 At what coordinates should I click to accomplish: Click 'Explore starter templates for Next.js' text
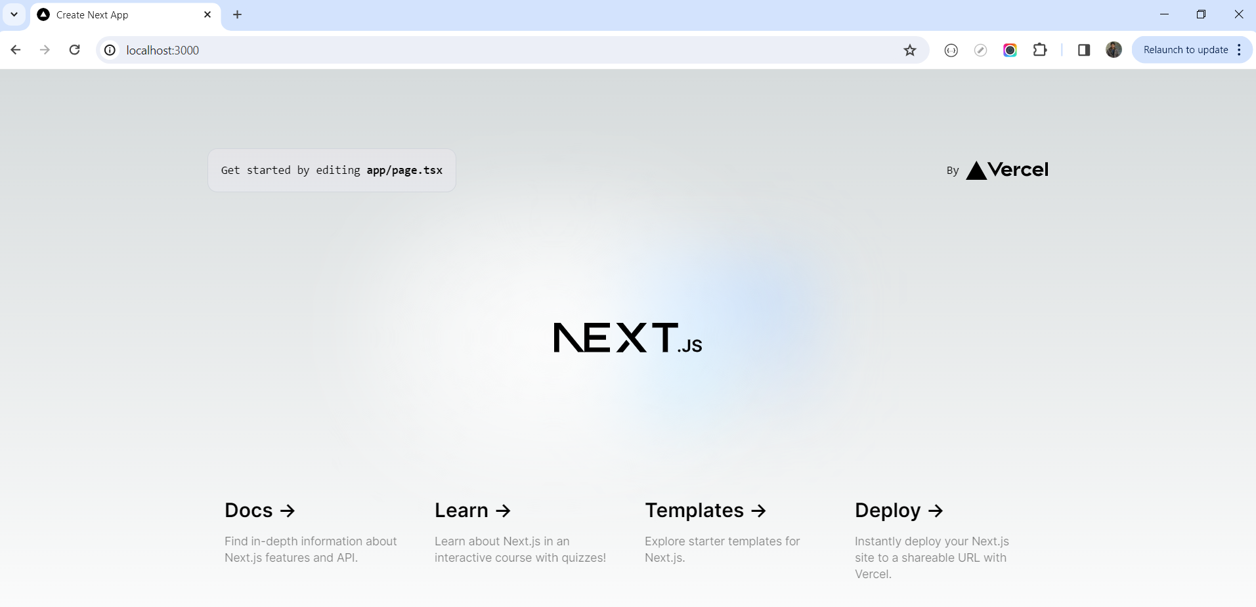[x=722, y=549]
